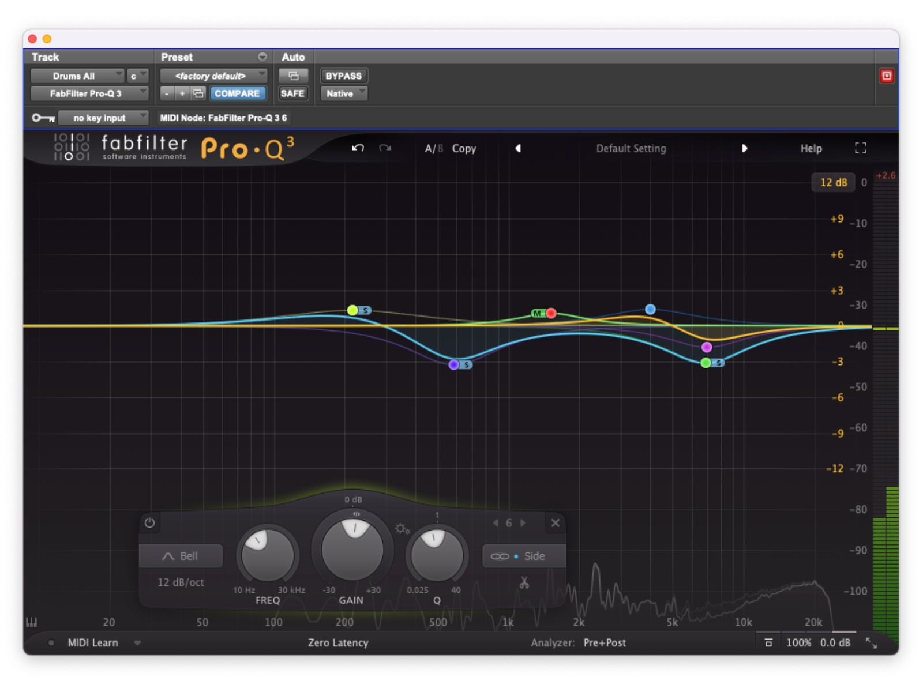Open the no key input dropdown
The height and width of the screenshot is (692, 923).
[x=104, y=118]
